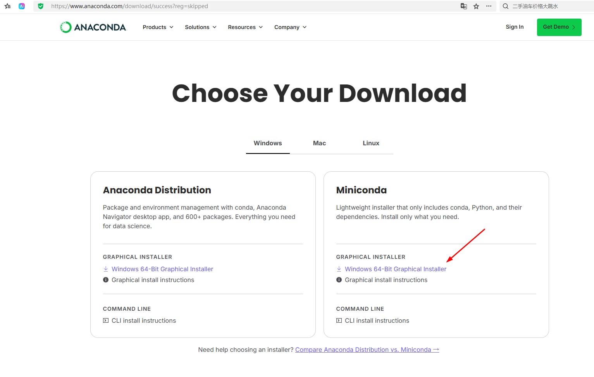Click the terminal icon under Anaconda Distribution
The image size is (594, 377).
point(106,320)
